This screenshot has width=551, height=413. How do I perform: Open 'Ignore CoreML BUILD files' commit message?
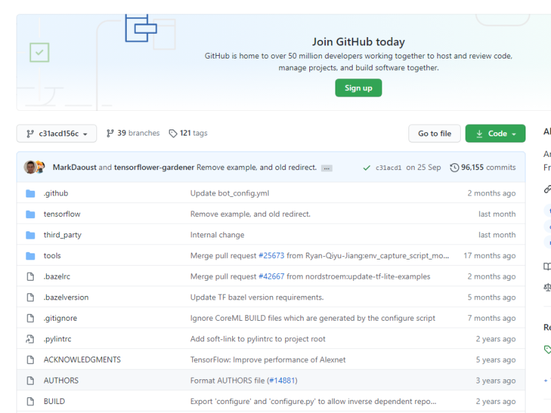tap(313, 318)
